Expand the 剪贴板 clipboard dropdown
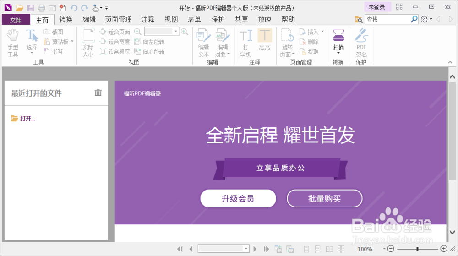 pyautogui.click(x=72, y=42)
